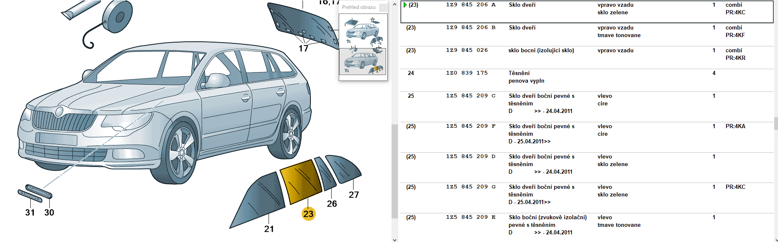This screenshot has width=778, height=242.
Task: Click the highlighted part number 23 callout
Action: 308,214
